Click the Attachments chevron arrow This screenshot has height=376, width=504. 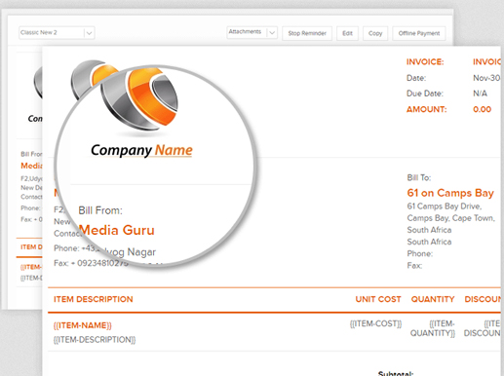tap(272, 32)
